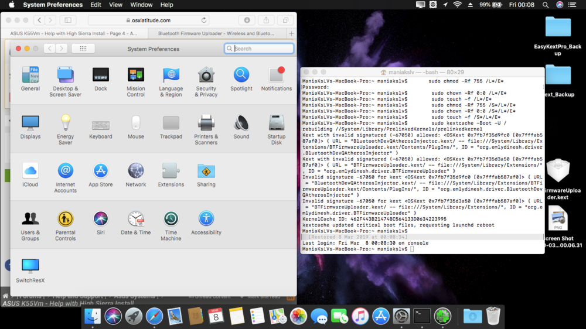Open Network preferences pane
This screenshot has height=329, width=586.
(x=136, y=175)
